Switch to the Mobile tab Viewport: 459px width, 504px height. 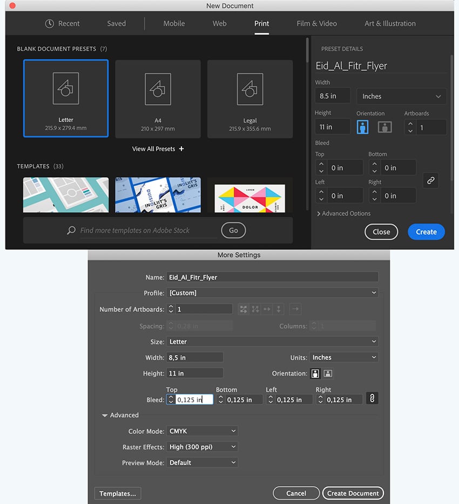(174, 23)
